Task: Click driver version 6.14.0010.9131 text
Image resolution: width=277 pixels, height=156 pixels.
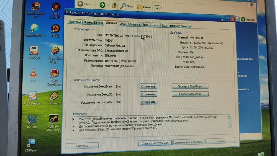Action: (207, 43)
